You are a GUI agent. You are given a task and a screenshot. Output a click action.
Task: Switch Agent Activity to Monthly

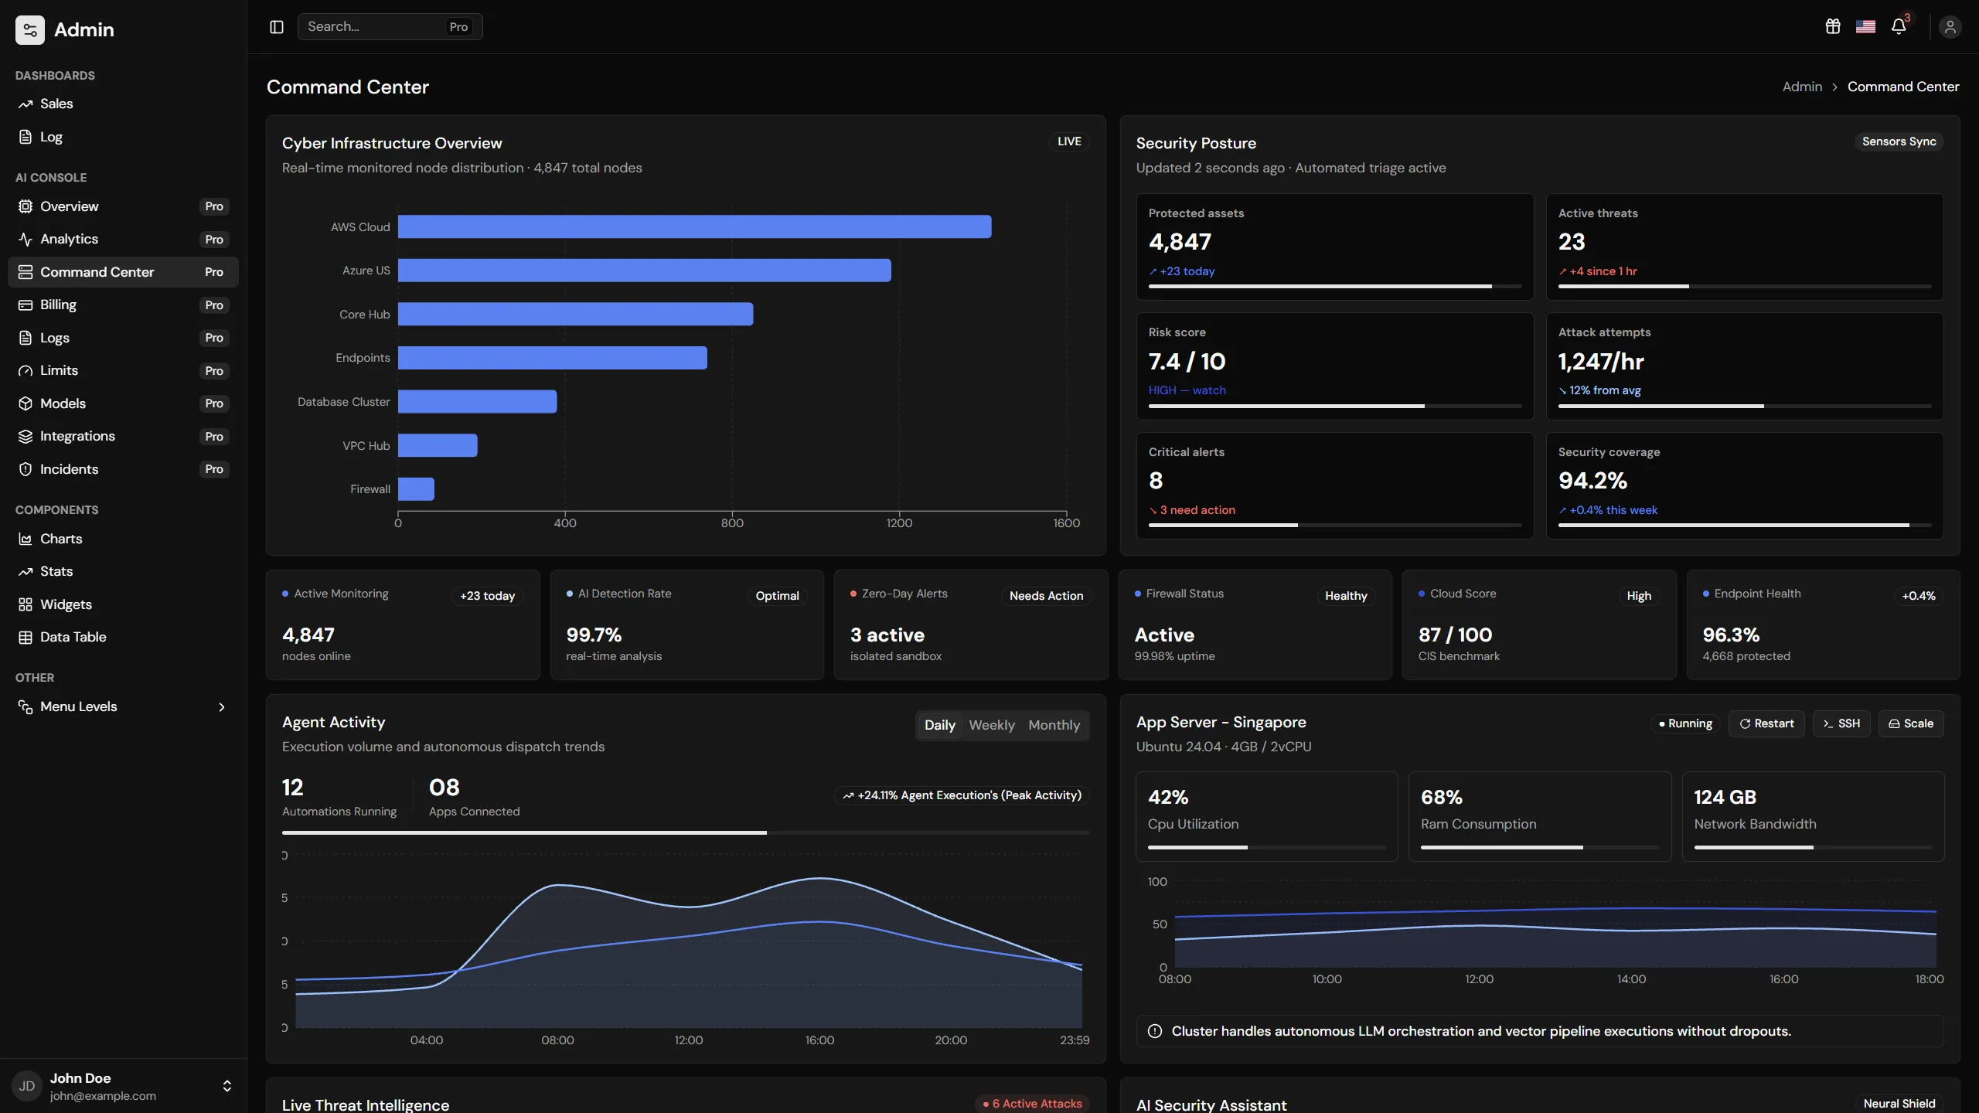1054,725
